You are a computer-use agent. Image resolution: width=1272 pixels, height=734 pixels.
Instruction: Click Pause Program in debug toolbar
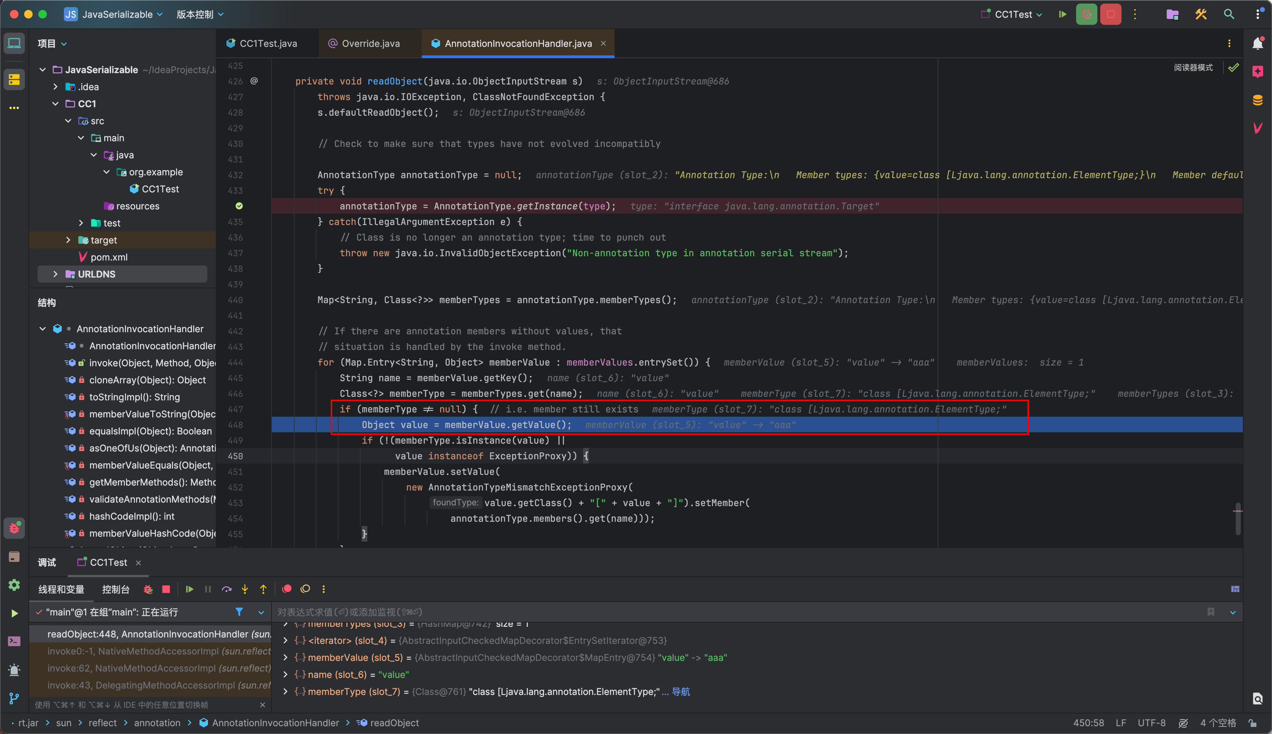(x=208, y=589)
